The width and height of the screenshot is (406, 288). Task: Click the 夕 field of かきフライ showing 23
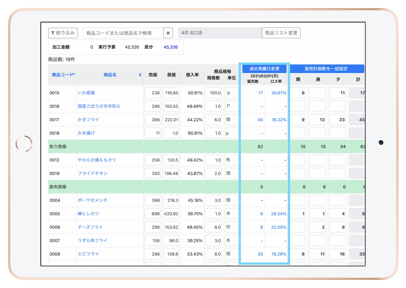coord(337,120)
